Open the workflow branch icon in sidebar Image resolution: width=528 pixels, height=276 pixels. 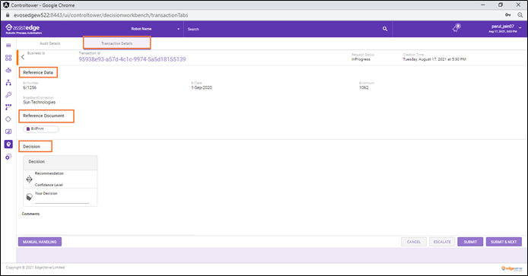point(8,107)
